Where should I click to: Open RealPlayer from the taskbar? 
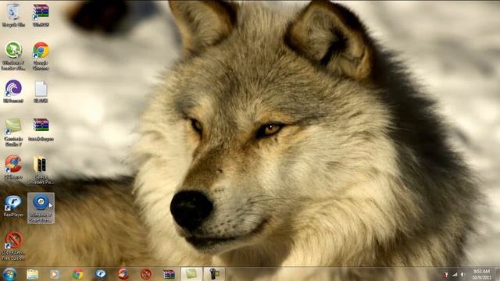pos(101,274)
